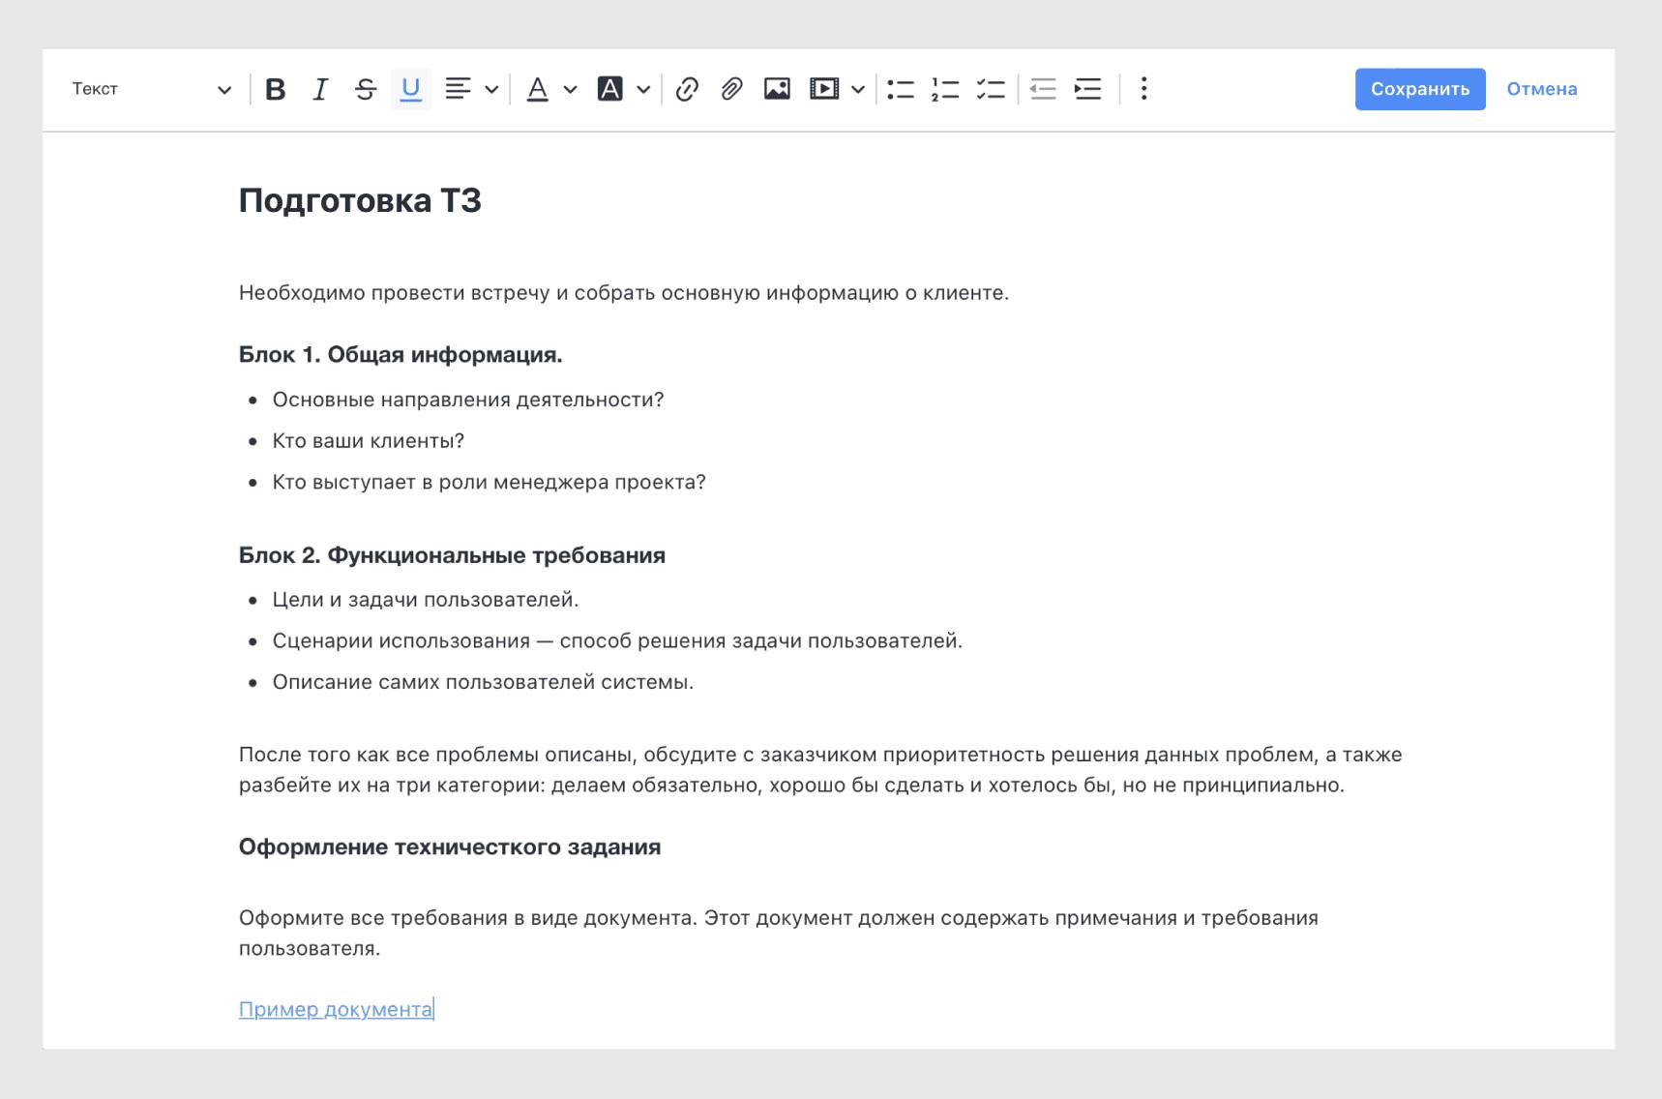Create a checklist

991,89
